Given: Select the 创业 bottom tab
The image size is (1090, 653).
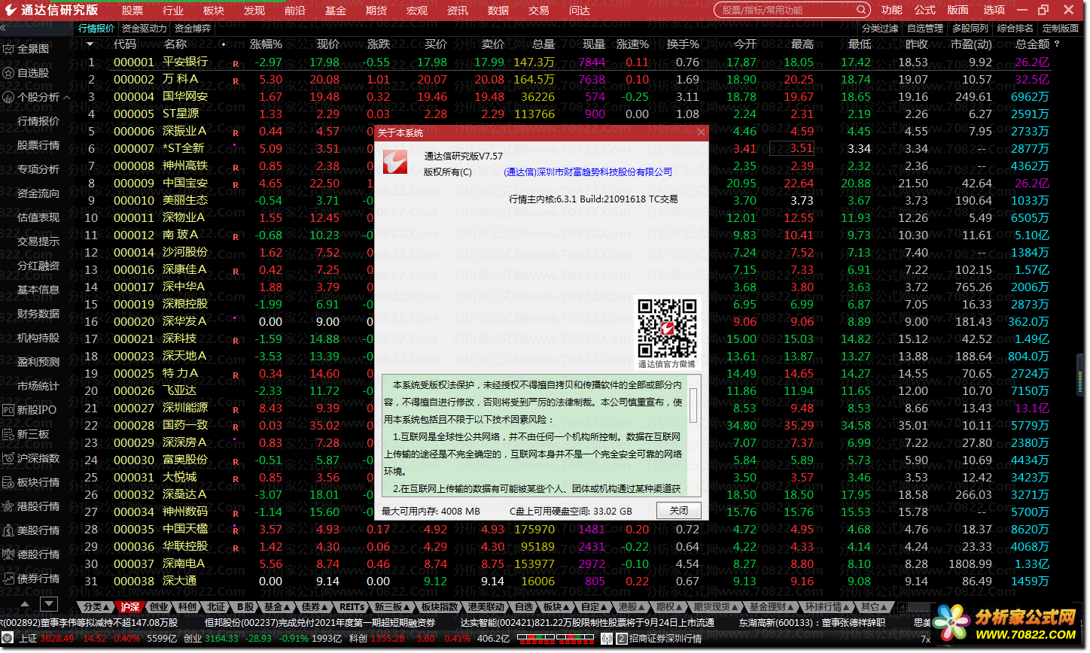Looking at the screenshot, I should [x=159, y=606].
